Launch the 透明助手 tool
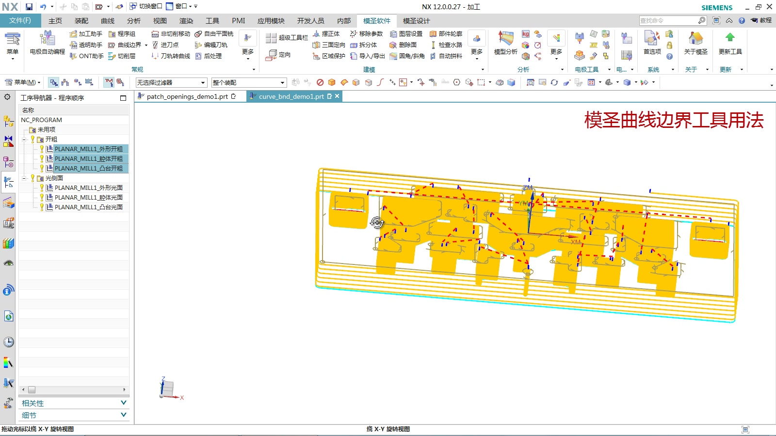This screenshot has width=776, height=436. coord(86,45)
